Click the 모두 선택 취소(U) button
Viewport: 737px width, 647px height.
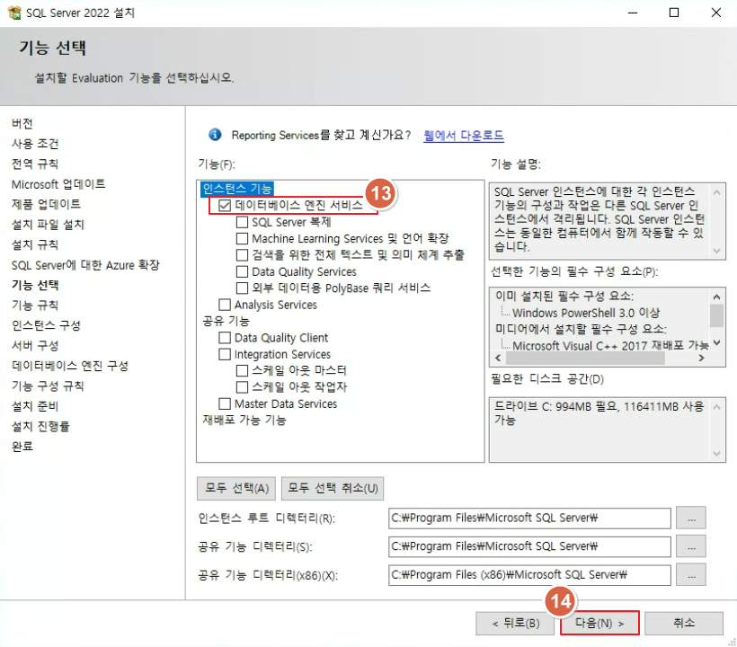click(333, 488)
